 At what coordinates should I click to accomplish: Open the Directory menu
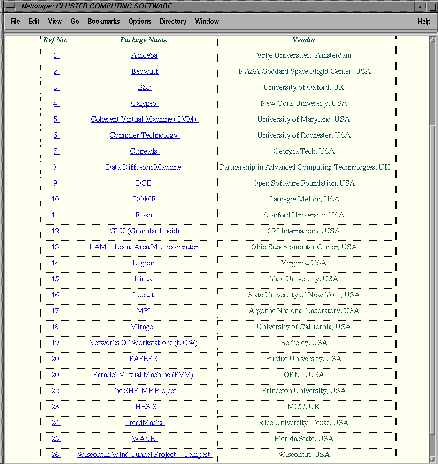[x=173, y=21]
